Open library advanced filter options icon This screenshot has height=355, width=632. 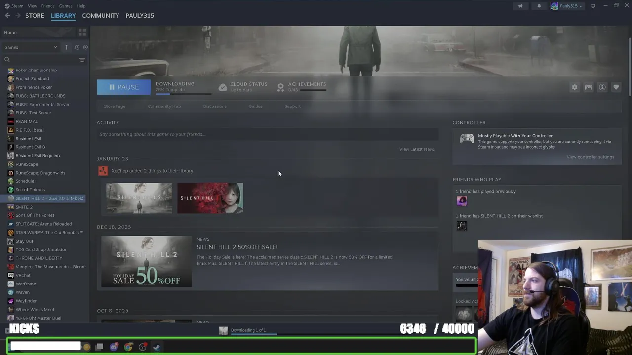pyautogui.click(x=82, y=60)
